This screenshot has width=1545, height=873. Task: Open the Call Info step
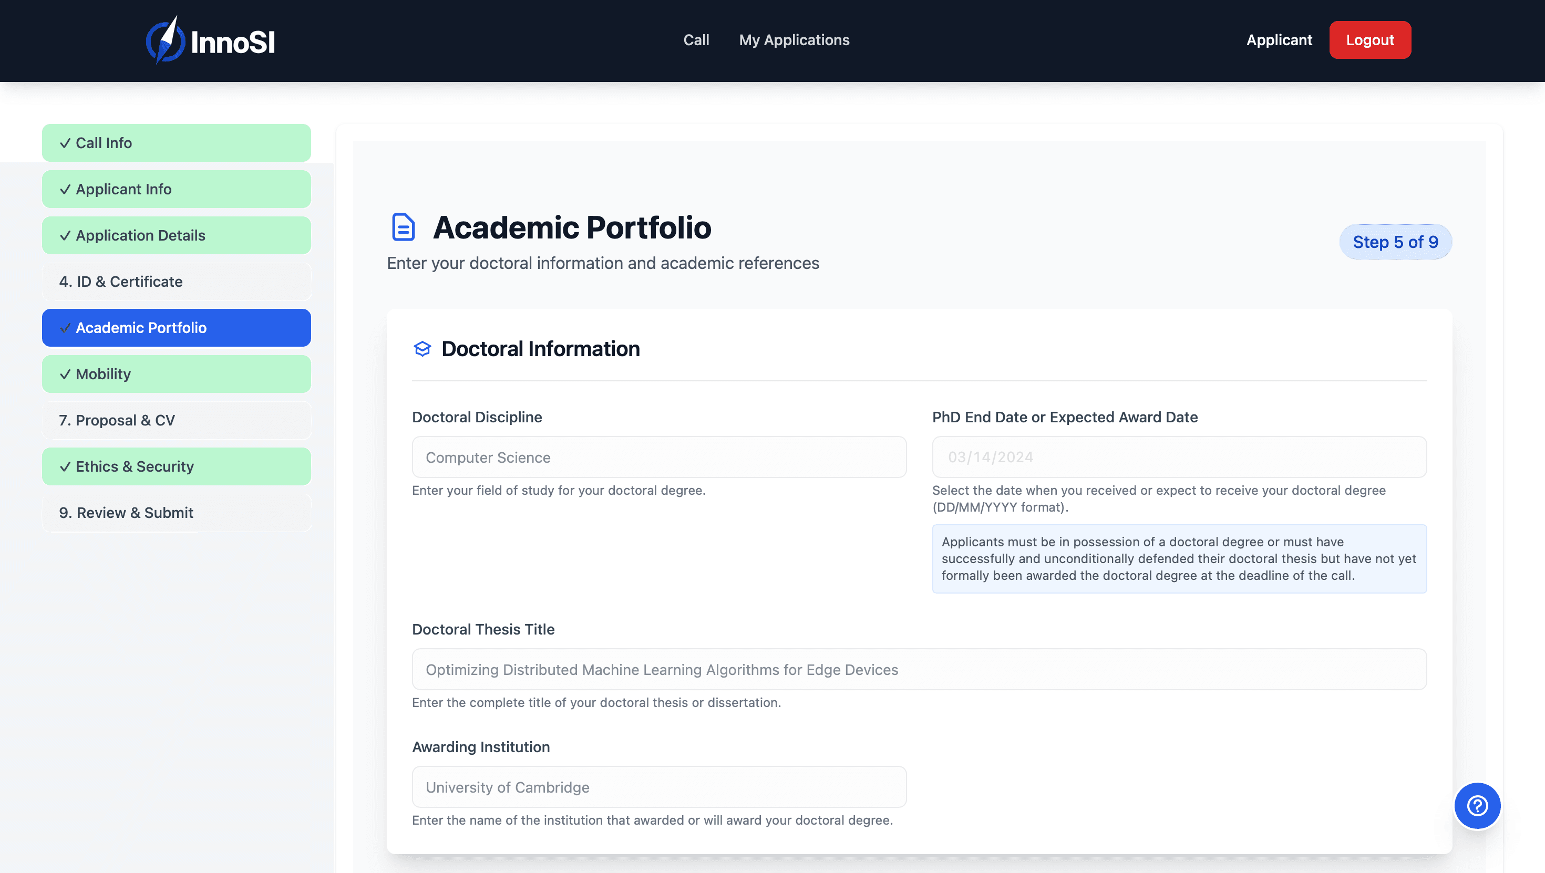[177, 143]
